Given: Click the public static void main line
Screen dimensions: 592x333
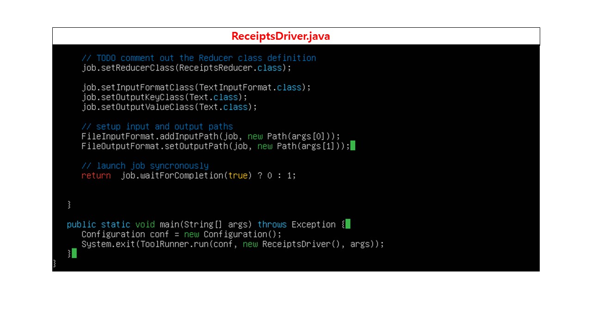Looking at the screenshot, I should click(x=206, y=224).
